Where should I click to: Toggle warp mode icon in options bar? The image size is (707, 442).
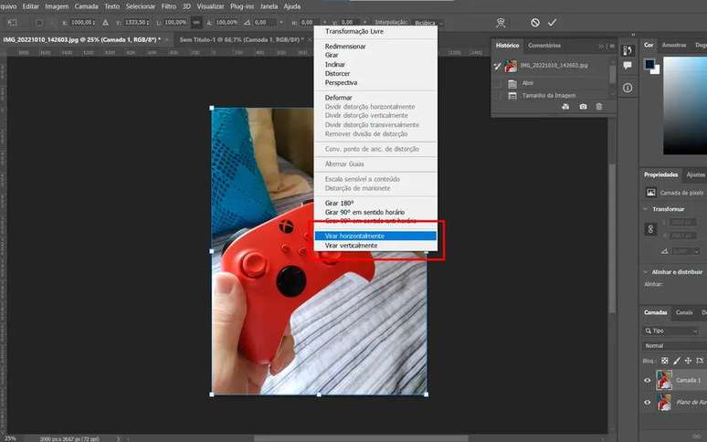coord(501,23)
